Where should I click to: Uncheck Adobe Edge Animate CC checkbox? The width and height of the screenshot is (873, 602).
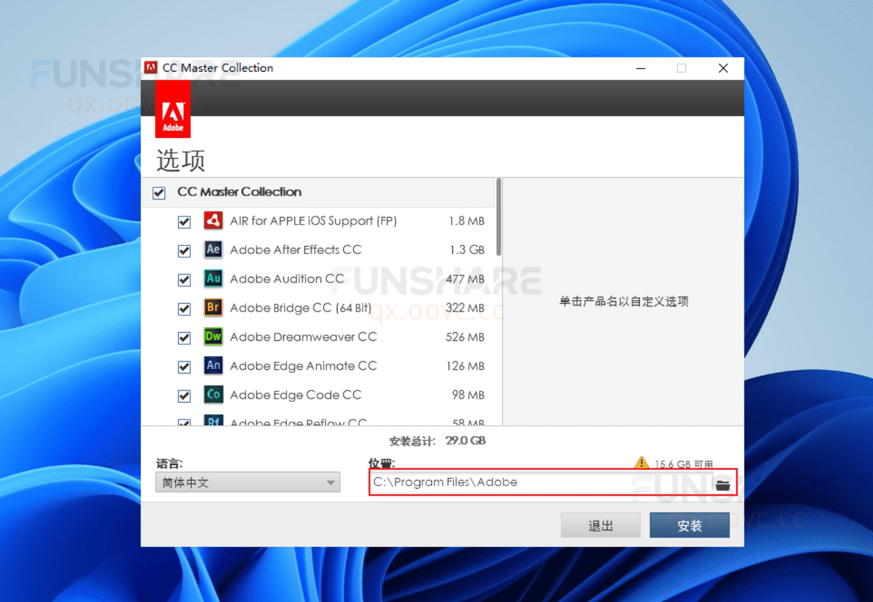click(184, 367)
